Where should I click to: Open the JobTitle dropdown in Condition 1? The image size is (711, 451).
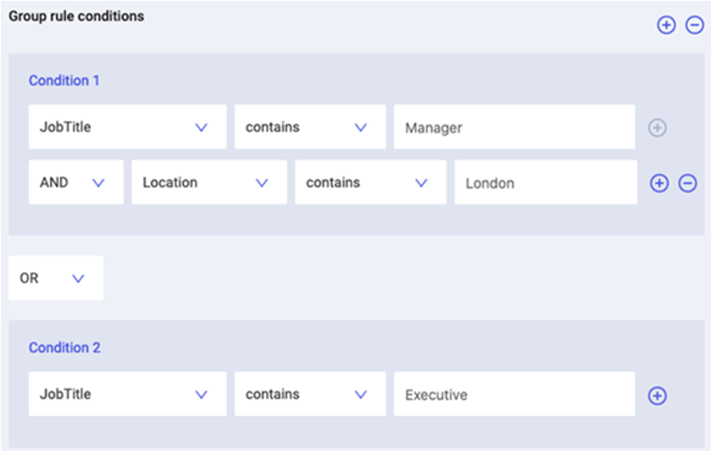pos(128,127)
